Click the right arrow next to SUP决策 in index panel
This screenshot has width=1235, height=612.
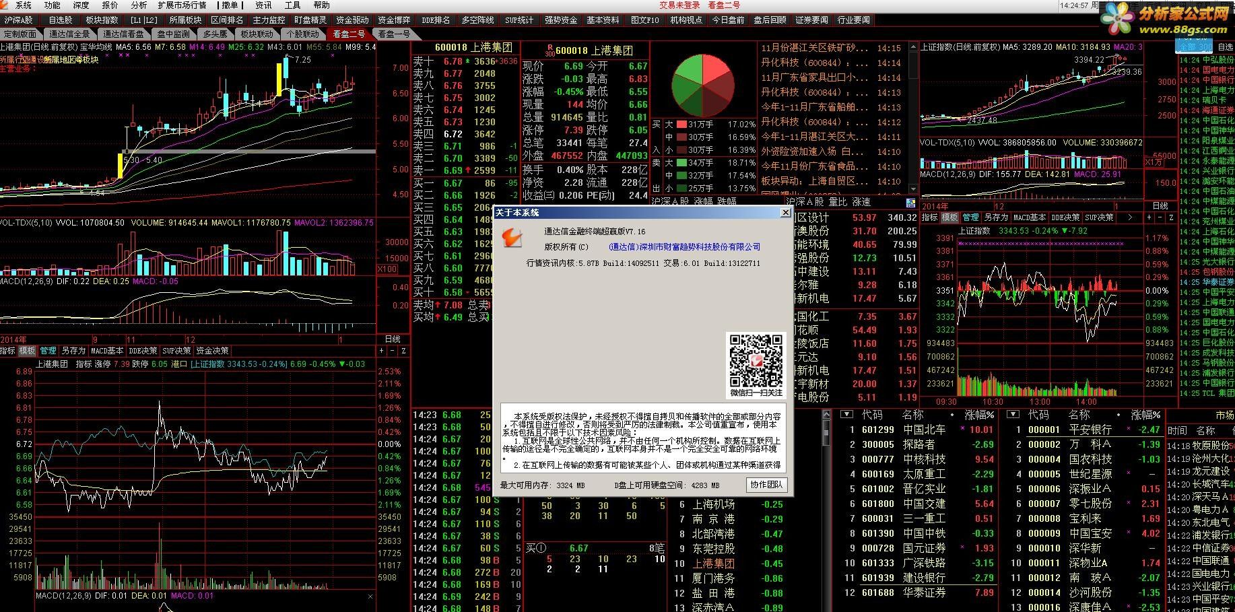pos(1129,217)
